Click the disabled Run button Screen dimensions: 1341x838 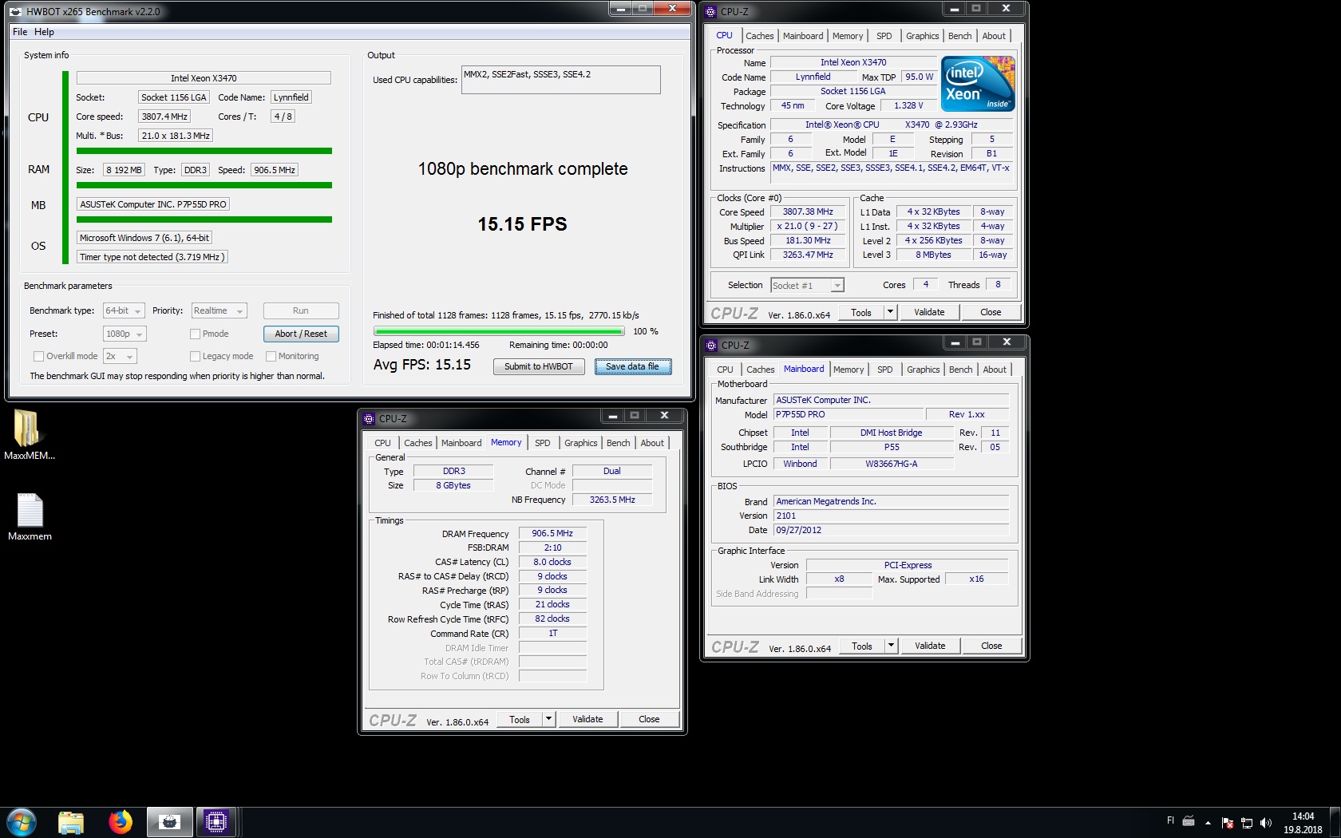tap(301, 310)
